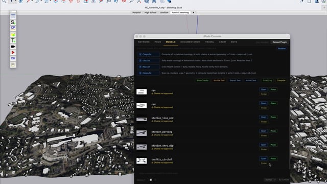The height and width of the screenshot is (184, 327).
Task: Click the S icon in floating toolbar
Action: point(13,22)
